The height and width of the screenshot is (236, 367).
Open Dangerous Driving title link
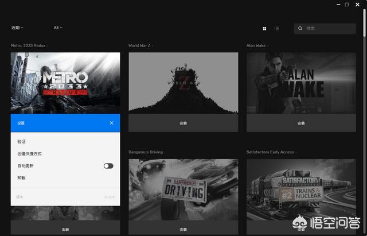click(x=146, y=152)
